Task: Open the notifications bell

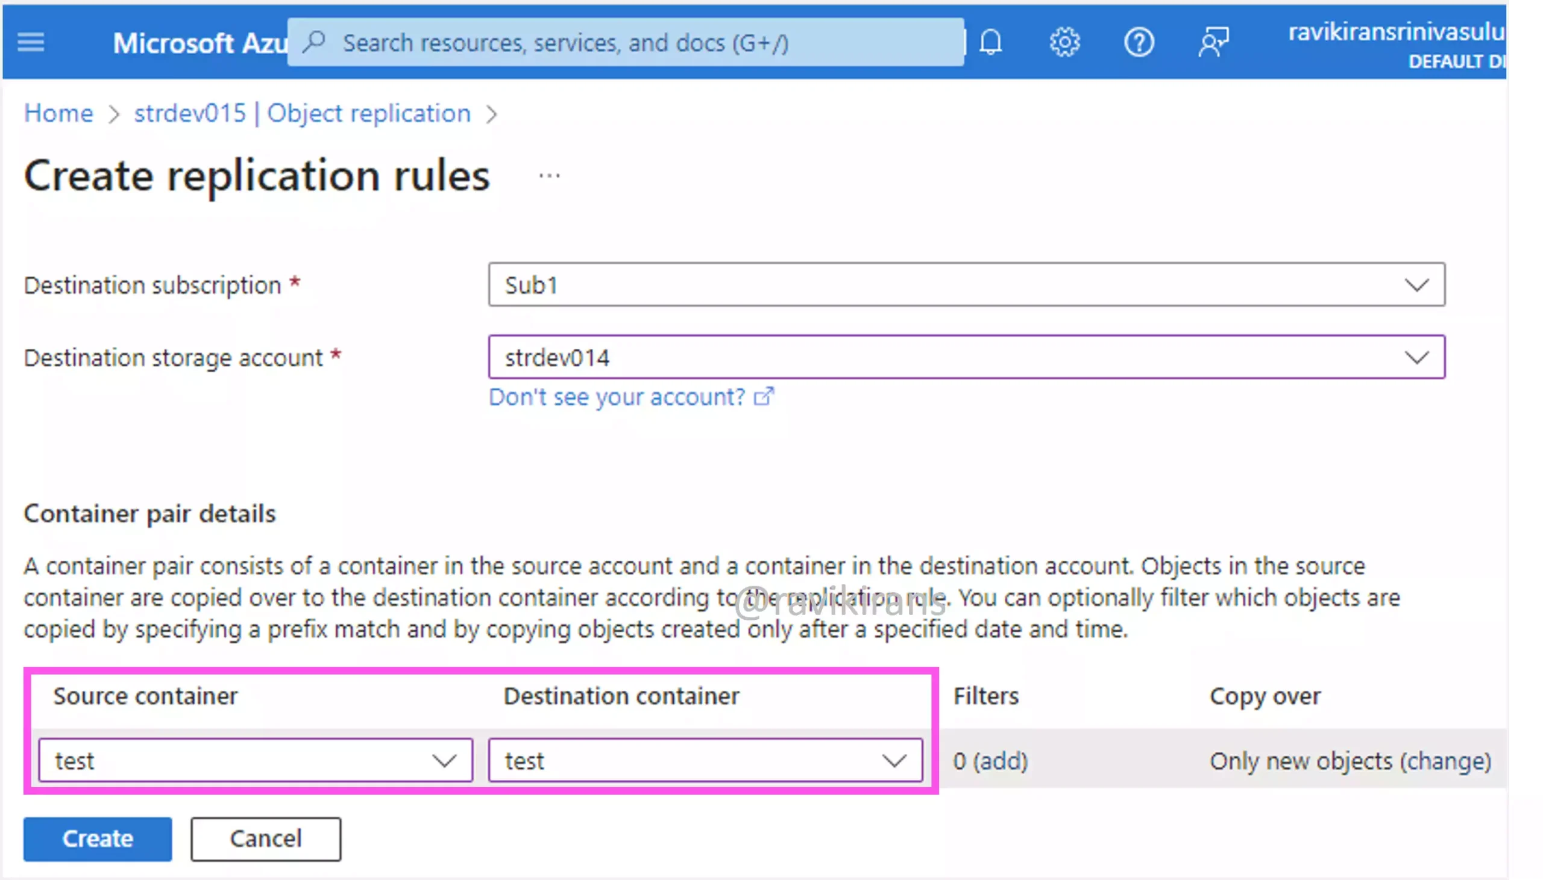Action: (x=990, y=42)
